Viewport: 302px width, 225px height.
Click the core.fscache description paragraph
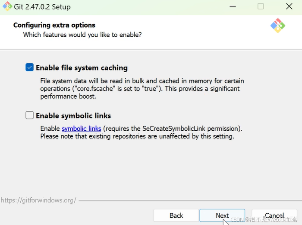pos(142,88)
